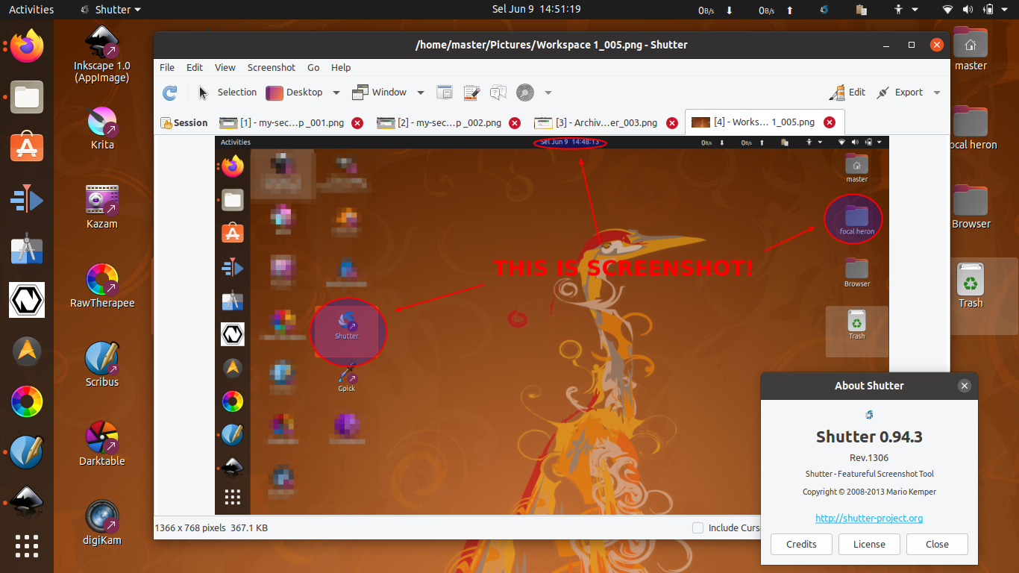Open the Help menu
Image resolution: width=1019 pixels, height=573 pixels.
point(341,67)
